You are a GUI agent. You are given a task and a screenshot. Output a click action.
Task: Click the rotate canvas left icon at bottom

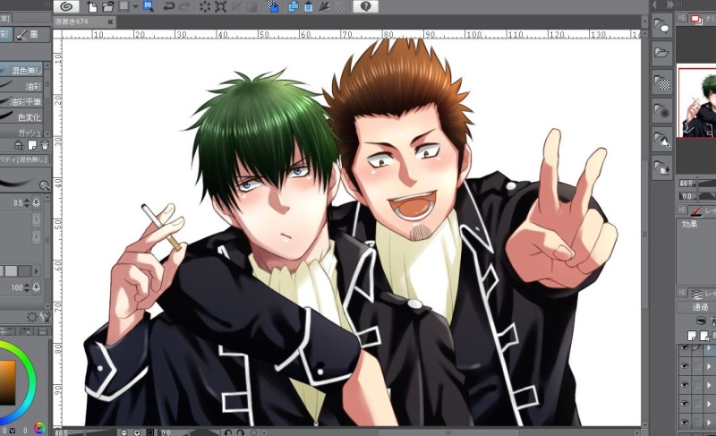(228, 432)
